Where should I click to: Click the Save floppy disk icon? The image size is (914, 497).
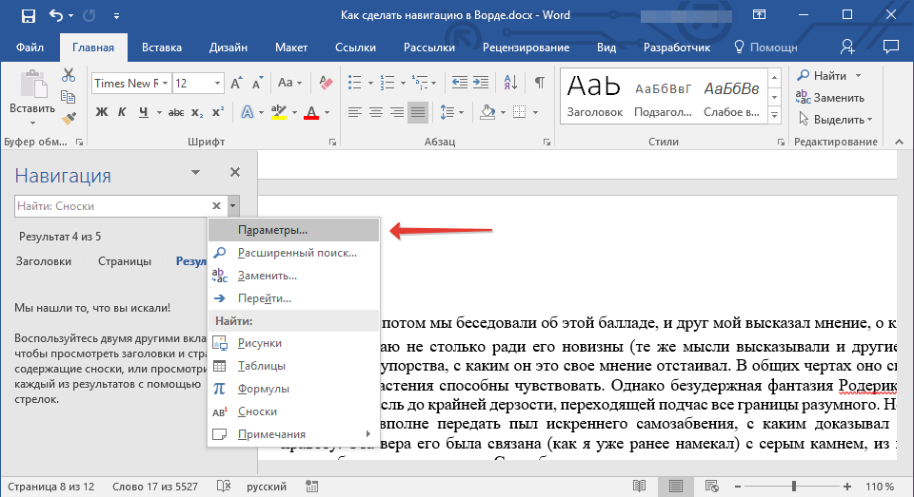pyautogui.click(x=28, y=16)
